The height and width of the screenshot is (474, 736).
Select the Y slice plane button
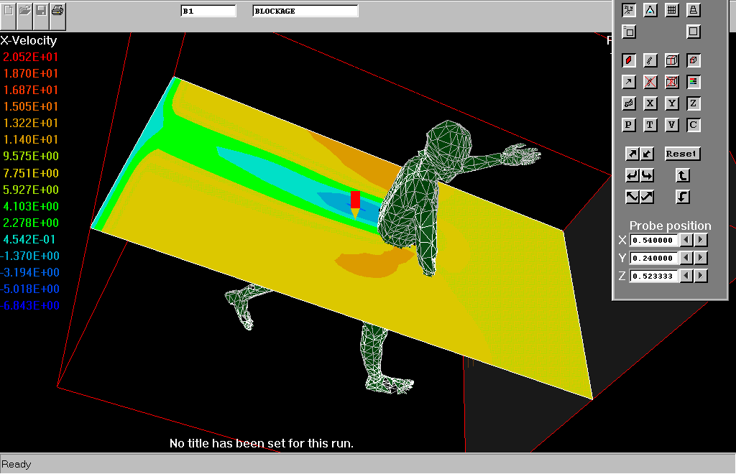pos(672,103)
